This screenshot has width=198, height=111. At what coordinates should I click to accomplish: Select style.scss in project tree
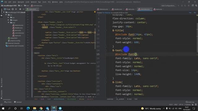(x=16, y=35)
